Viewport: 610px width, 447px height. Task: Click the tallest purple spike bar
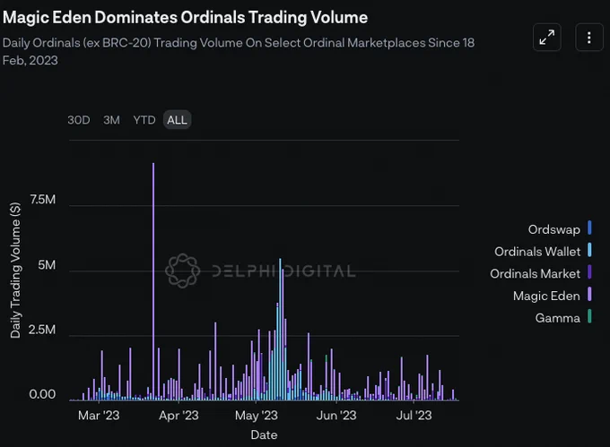pos(153,269)
